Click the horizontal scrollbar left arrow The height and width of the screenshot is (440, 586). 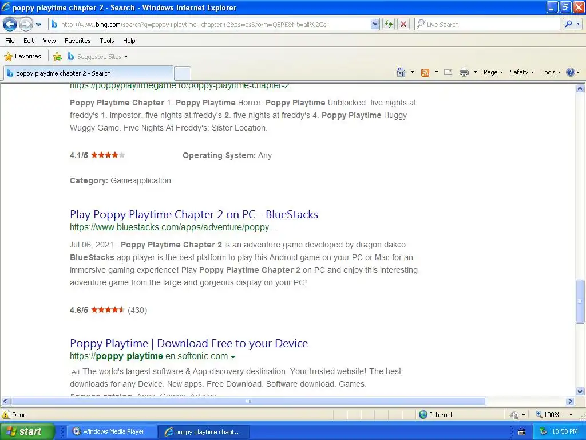[x=5, y=402]
